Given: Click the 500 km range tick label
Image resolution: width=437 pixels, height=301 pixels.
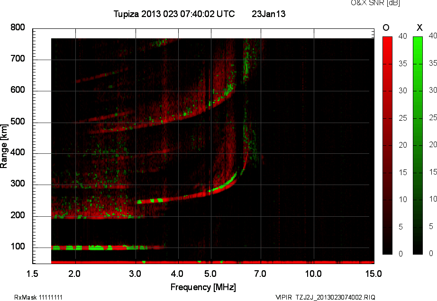Looking at the screenshot, I should [18, 121].
